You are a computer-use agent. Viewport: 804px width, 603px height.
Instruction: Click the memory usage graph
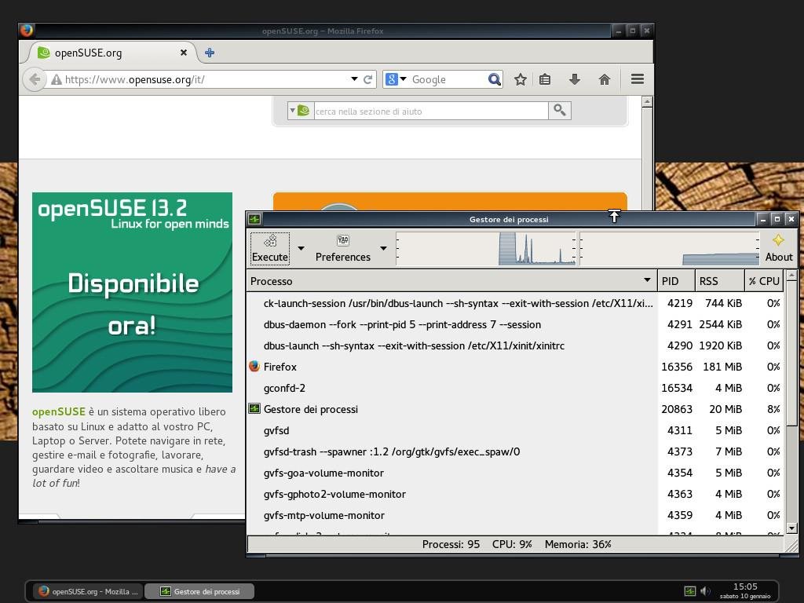(x=669, y=249)
